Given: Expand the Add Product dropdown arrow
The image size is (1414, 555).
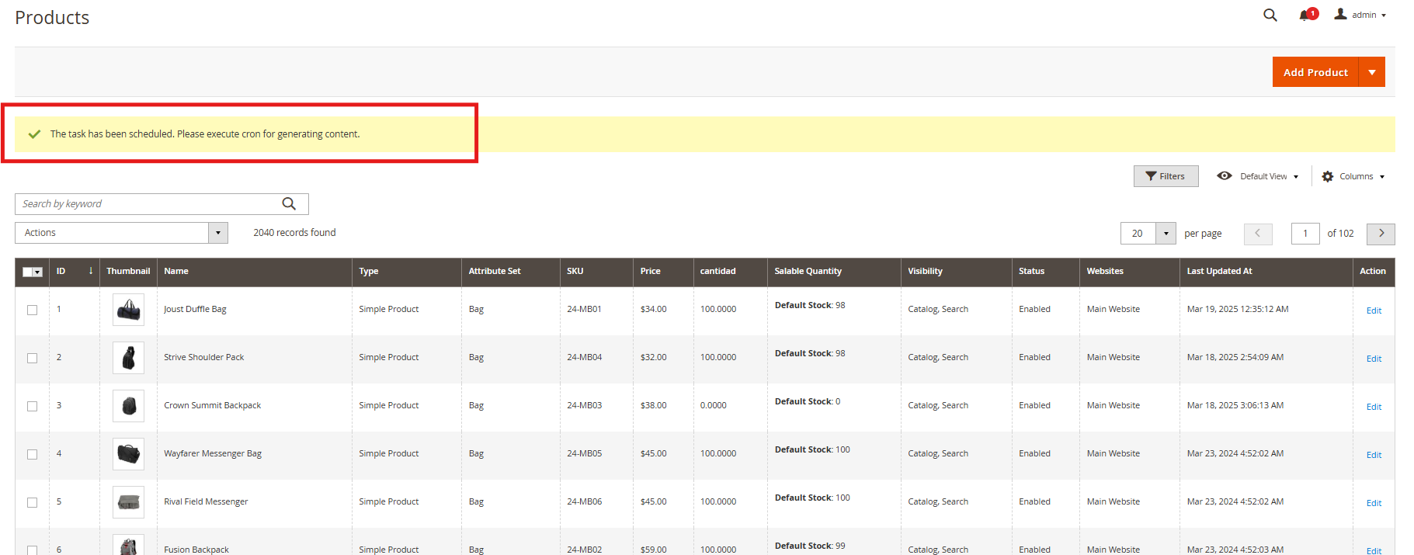Looking at the screenshot, I should (x=1372, y=72).
